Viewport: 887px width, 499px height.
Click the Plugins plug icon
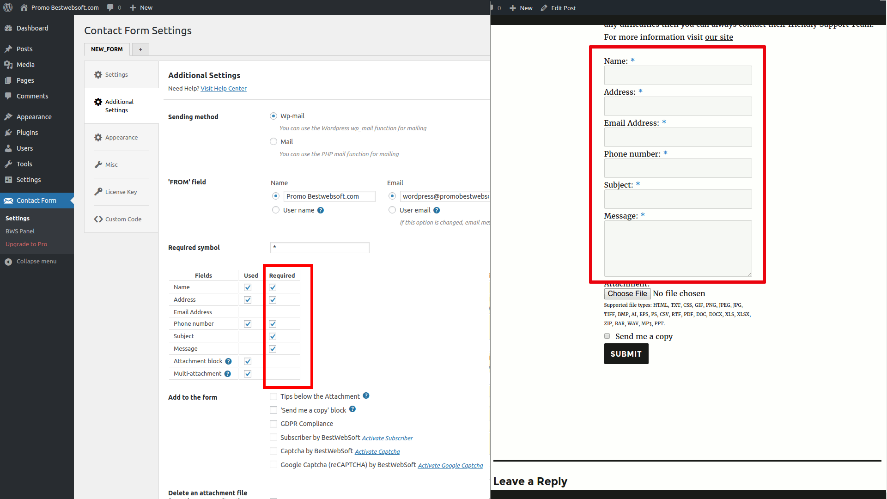(8, 133)
